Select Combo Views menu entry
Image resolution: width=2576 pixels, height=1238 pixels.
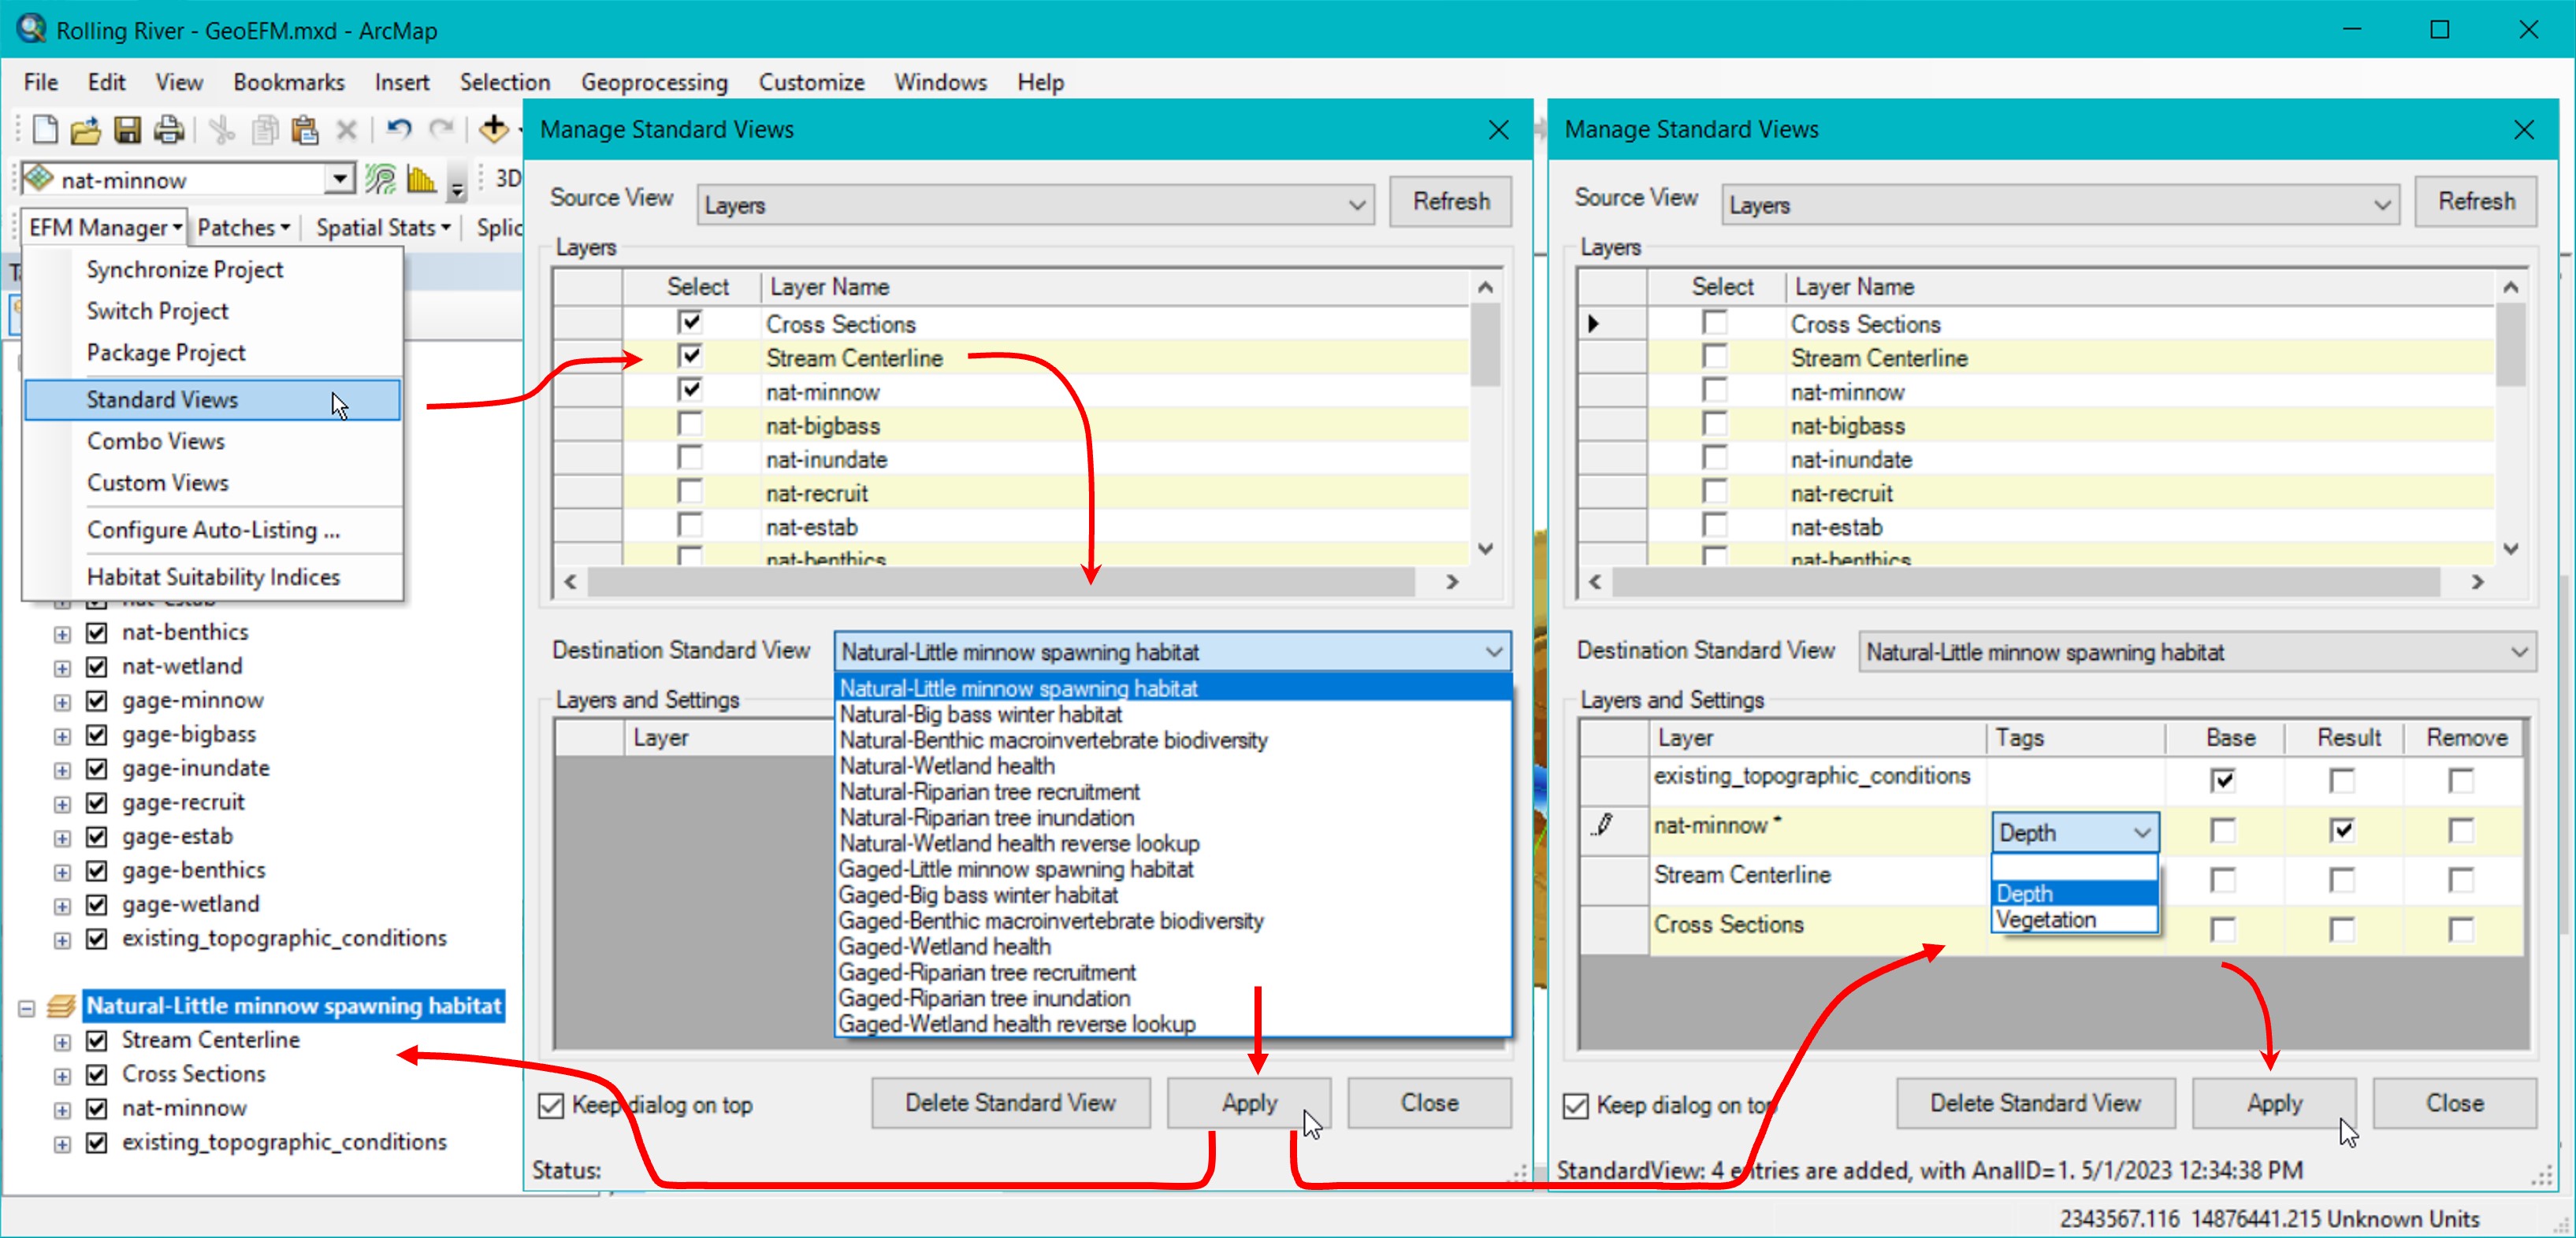pos(155,441)
